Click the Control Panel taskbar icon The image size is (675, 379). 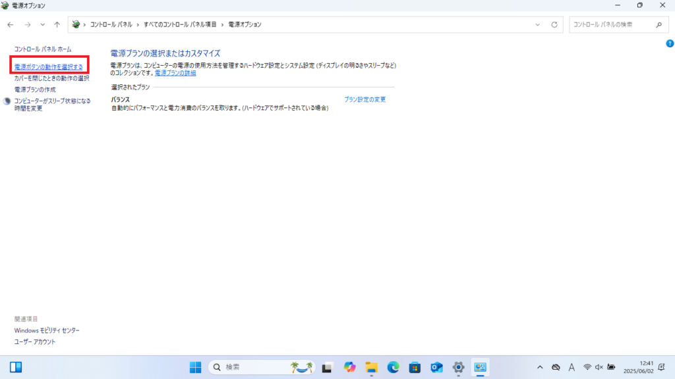(x=480, y=367)
